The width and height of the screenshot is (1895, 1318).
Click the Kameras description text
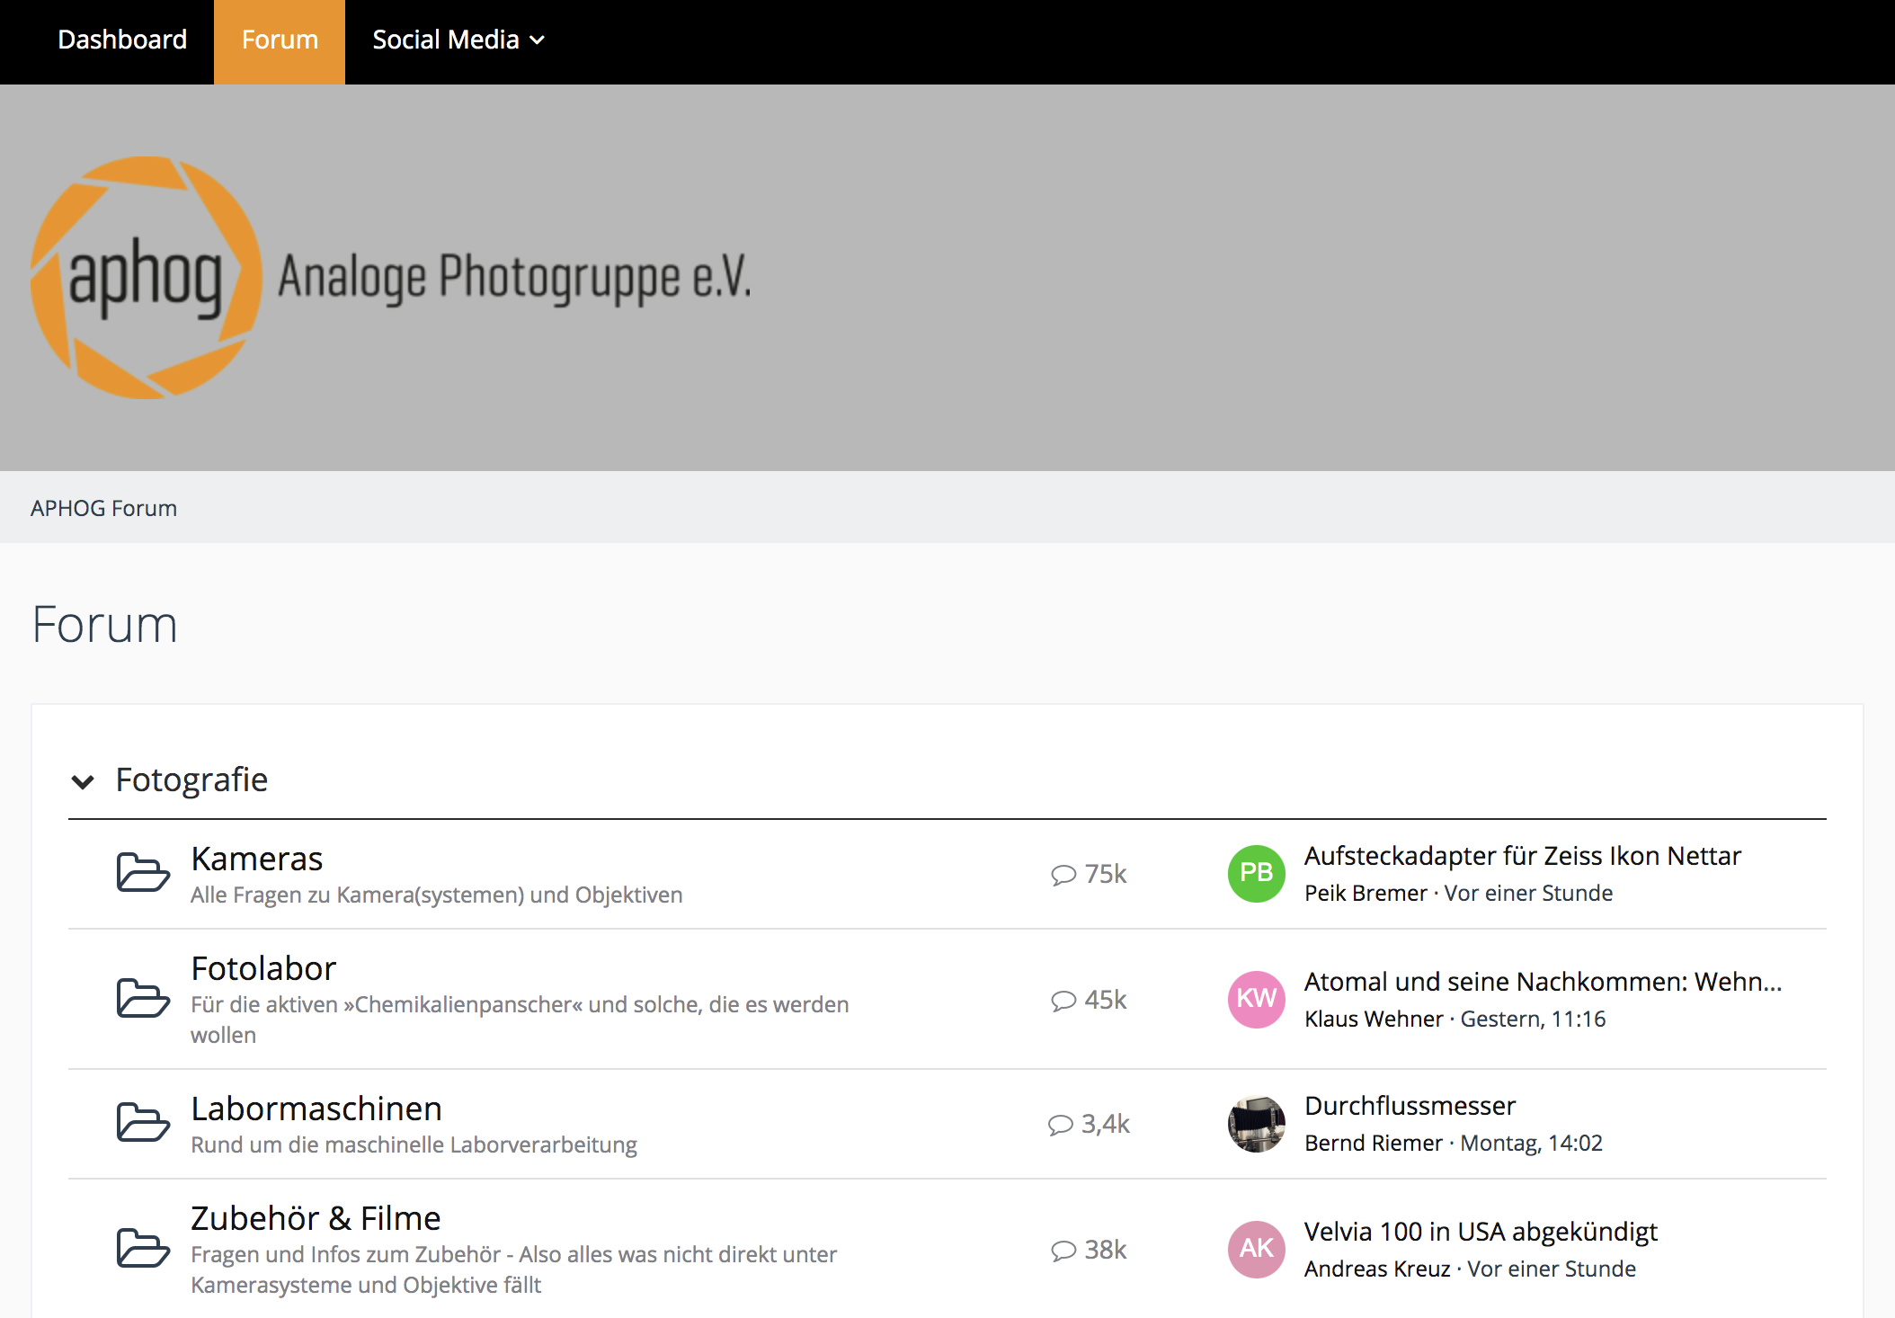437,895
